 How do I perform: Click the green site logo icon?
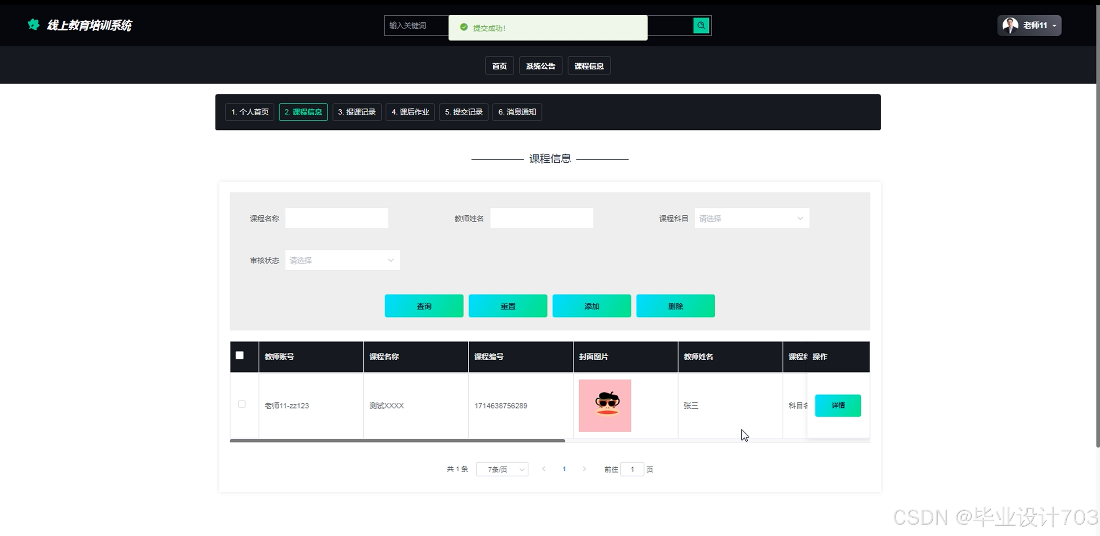point(33,25)
